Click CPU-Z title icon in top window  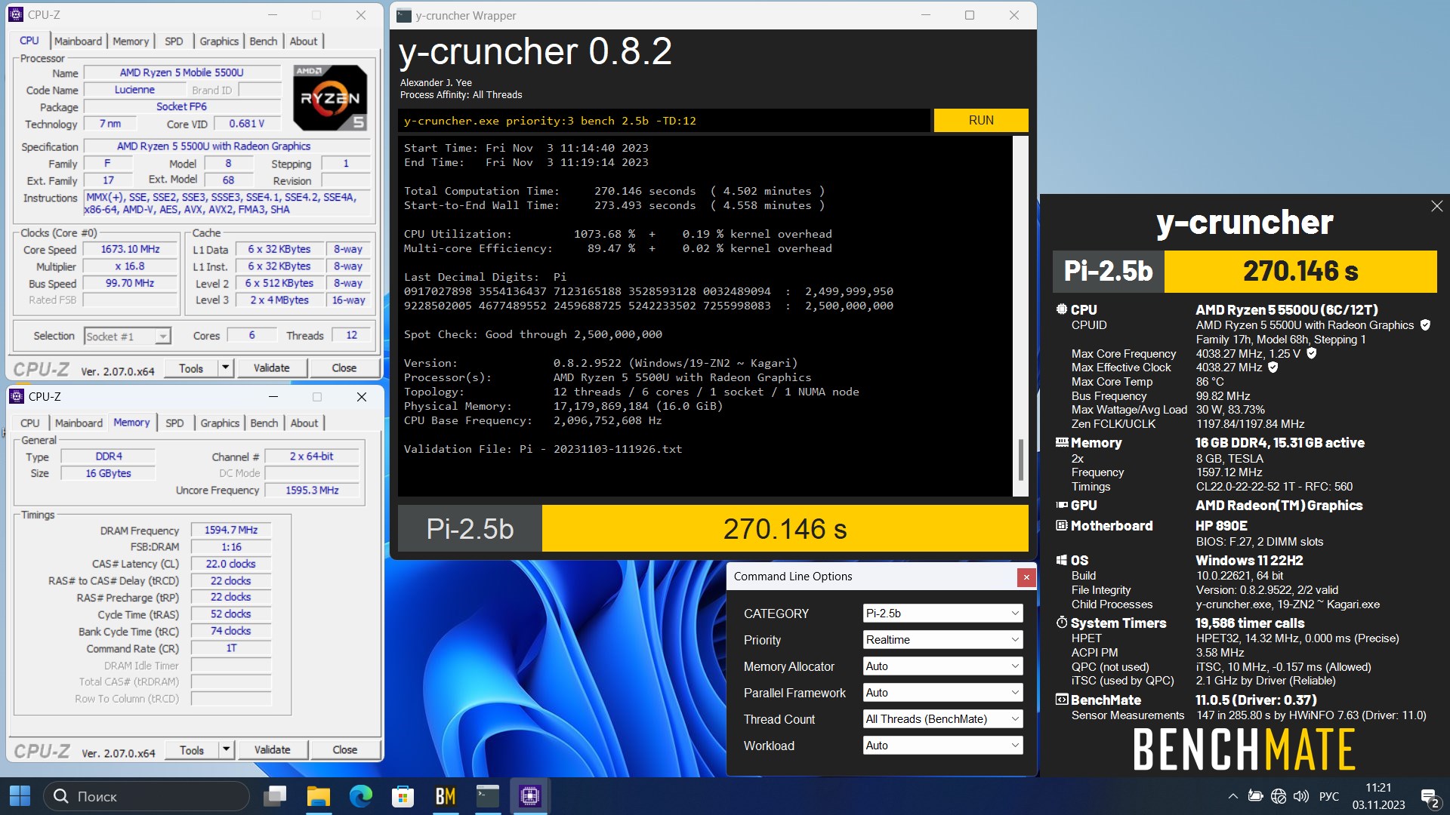16,14
